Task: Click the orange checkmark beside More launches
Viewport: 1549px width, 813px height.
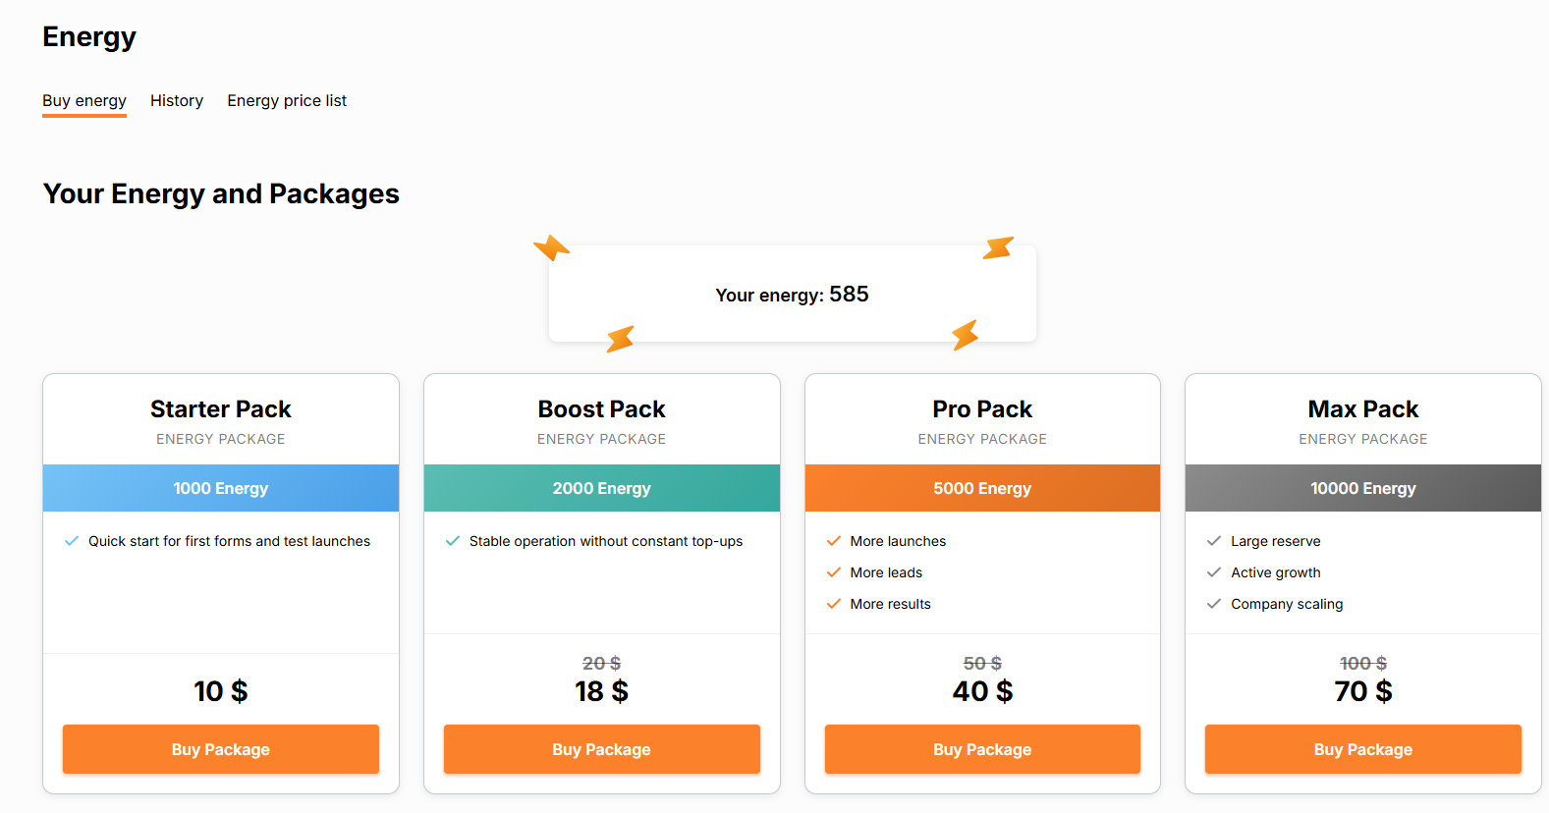Action: pos(834,541)
